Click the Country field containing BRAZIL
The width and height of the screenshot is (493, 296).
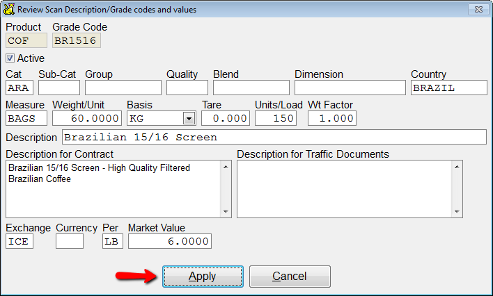[x=449, y=88]
